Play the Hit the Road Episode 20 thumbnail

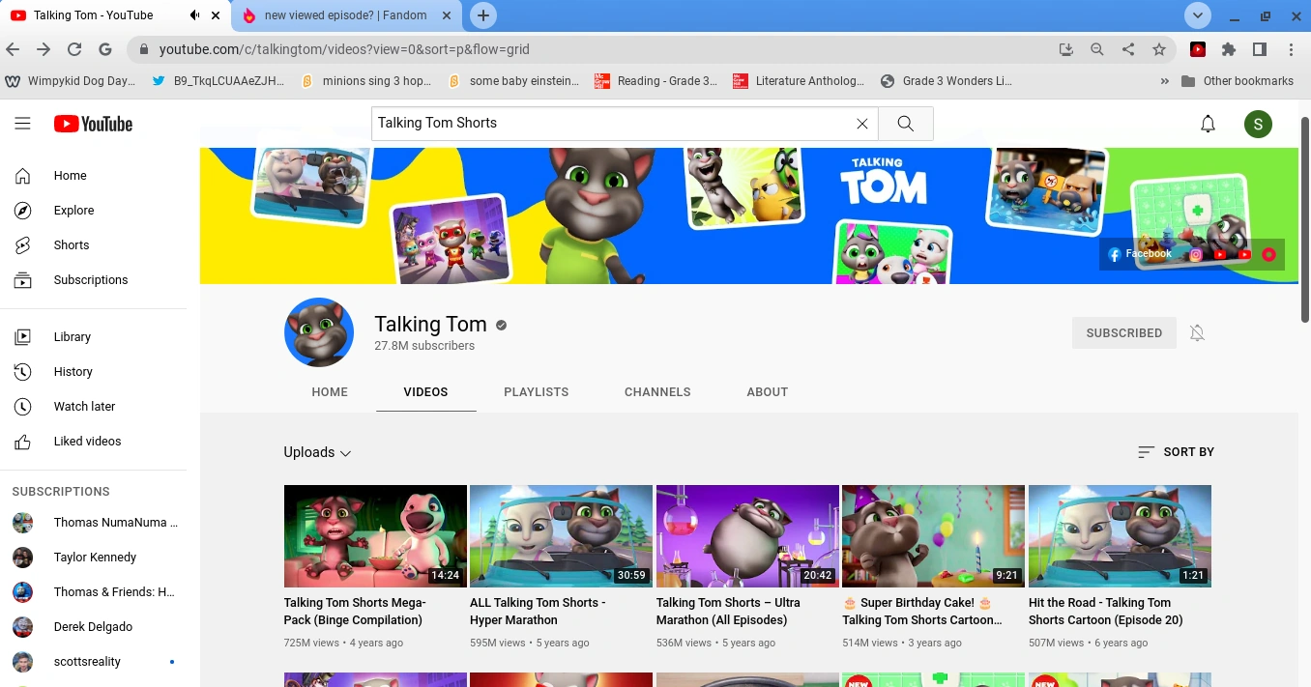(x=1119, y=536)
